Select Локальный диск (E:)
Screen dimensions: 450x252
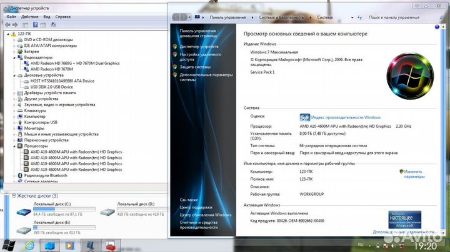tap(56, 228)
